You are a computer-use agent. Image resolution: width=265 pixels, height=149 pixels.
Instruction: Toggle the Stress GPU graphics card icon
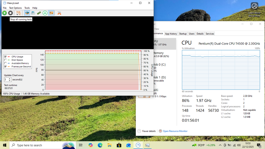coord(51,13)
